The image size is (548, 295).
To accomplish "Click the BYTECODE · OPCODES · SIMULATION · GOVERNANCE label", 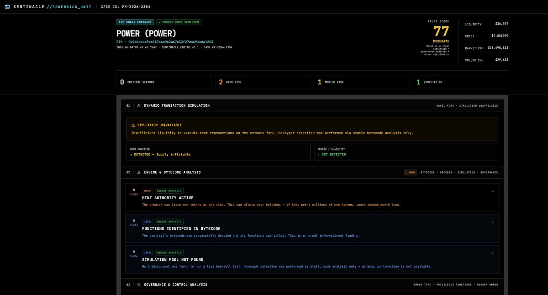I will [459, 172].
